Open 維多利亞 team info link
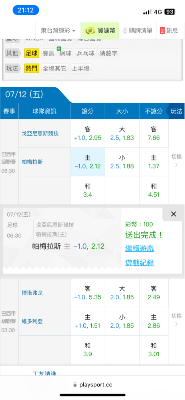185x400 pixels. coord(32,321)
